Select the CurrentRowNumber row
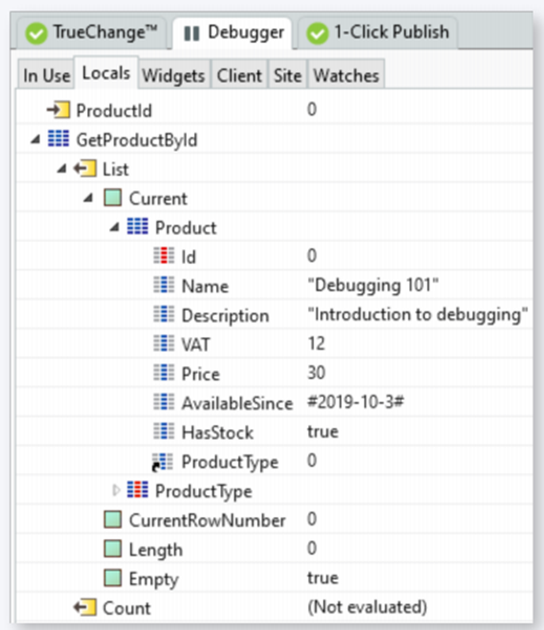544x630 pixels. click(207, 520)
